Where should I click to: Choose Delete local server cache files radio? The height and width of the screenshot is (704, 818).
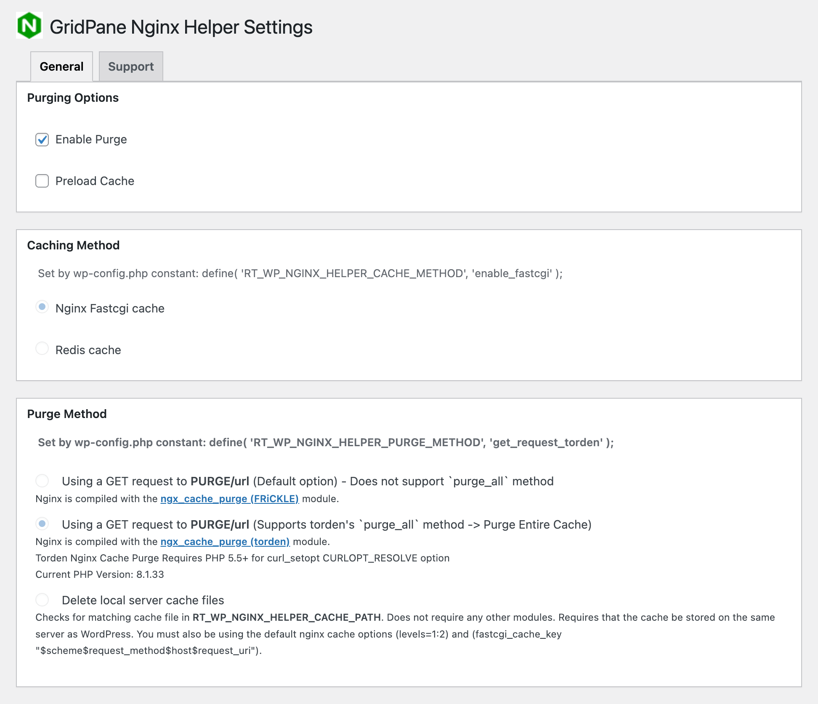[x=42, y=600]
